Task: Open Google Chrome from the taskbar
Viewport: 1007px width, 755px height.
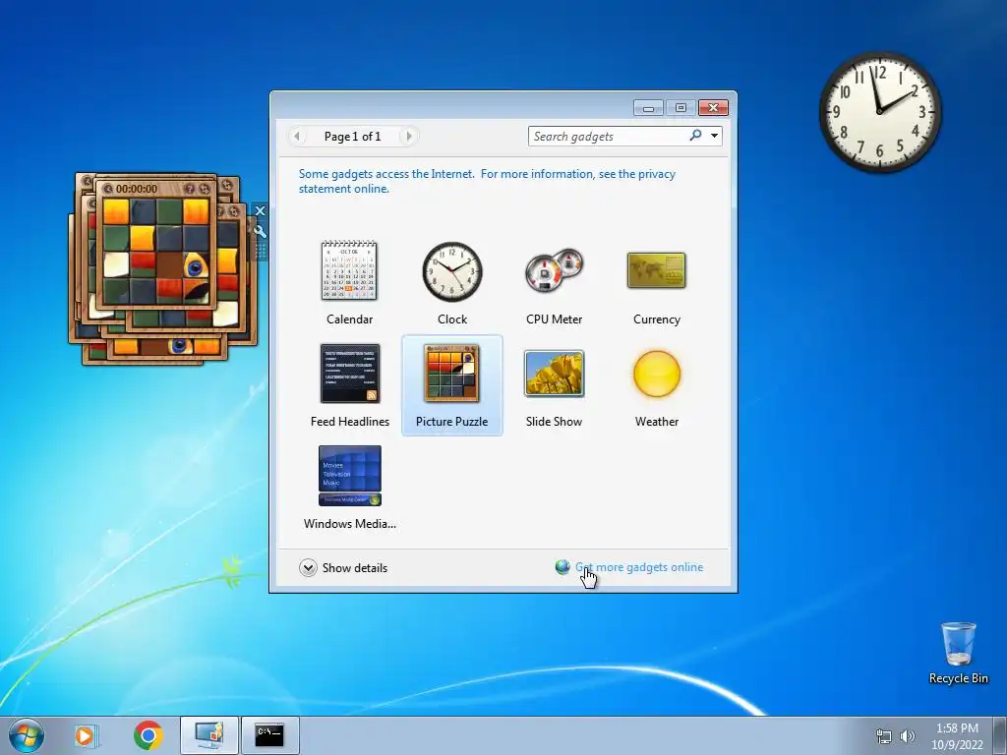Action: [x=148, y=735]
